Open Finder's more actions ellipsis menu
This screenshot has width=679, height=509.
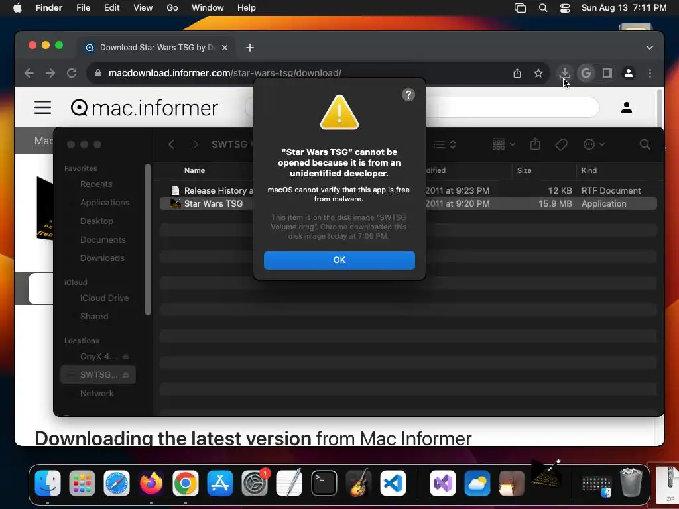coord(593,144)
